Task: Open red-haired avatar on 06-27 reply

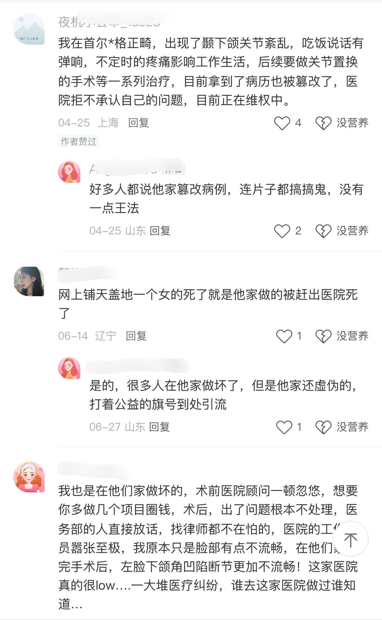Action: coord(69,368)
